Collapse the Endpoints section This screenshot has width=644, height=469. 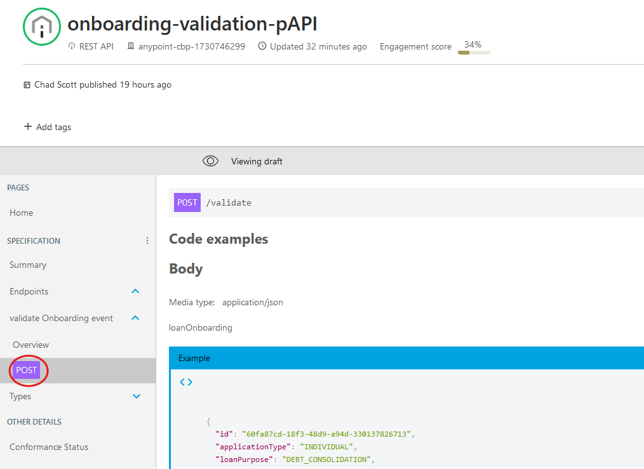[x=135, y=291]
